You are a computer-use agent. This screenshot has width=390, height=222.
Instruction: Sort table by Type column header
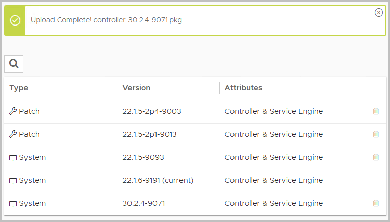(19, 88)
